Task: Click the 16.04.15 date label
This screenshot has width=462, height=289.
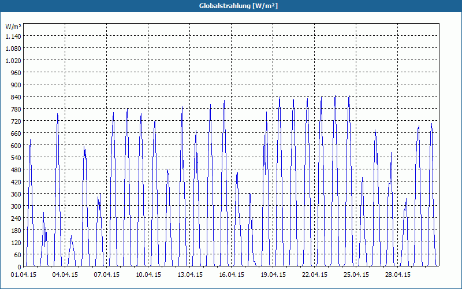Action: click(x=232, y=275)
